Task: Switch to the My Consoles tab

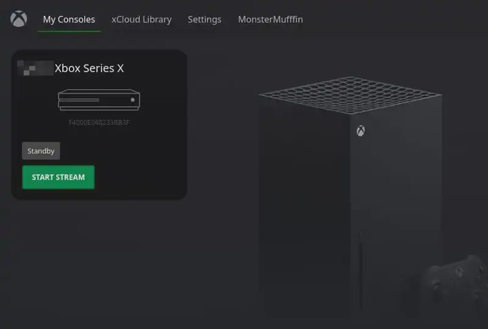Action: pyautogui.click(x=69, y=19)
